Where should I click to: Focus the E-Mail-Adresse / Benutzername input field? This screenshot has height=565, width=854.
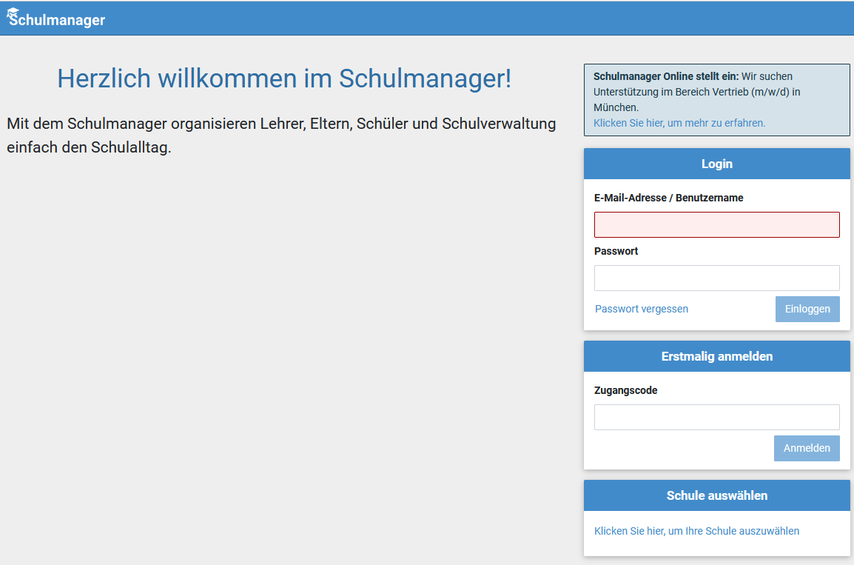(716, 224)
